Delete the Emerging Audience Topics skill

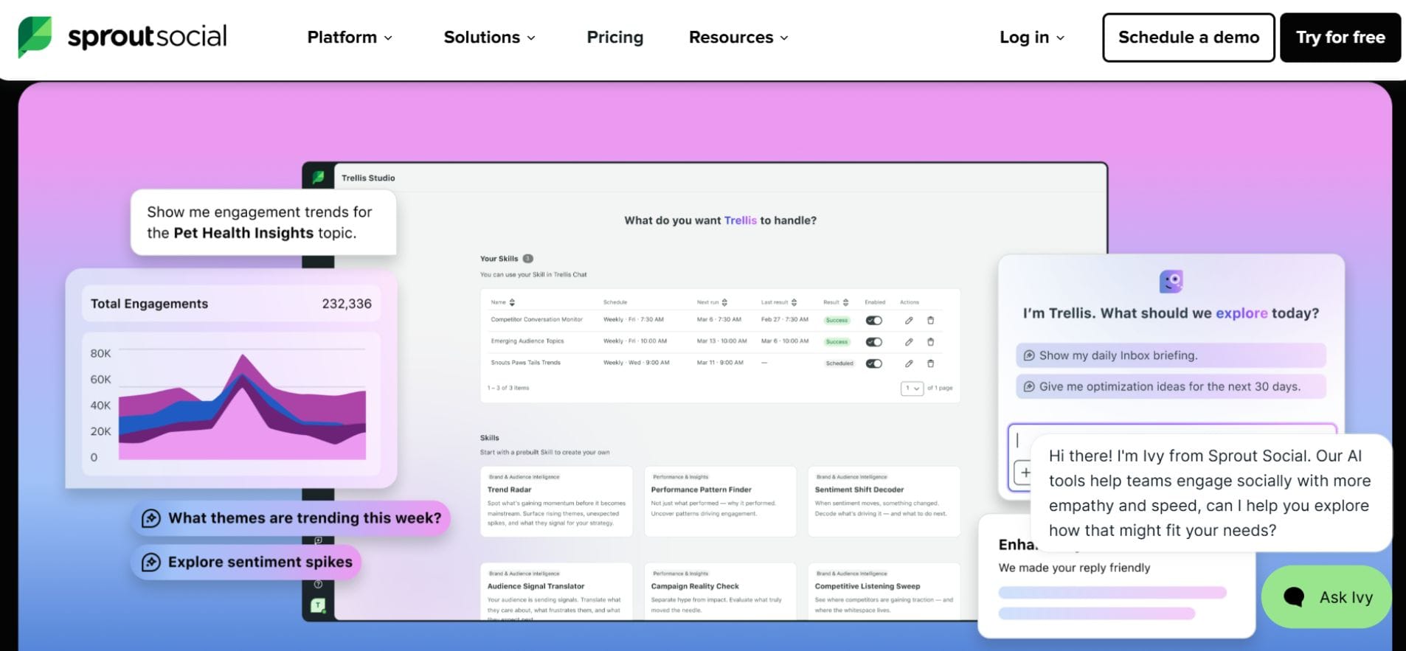coord(930,341)
